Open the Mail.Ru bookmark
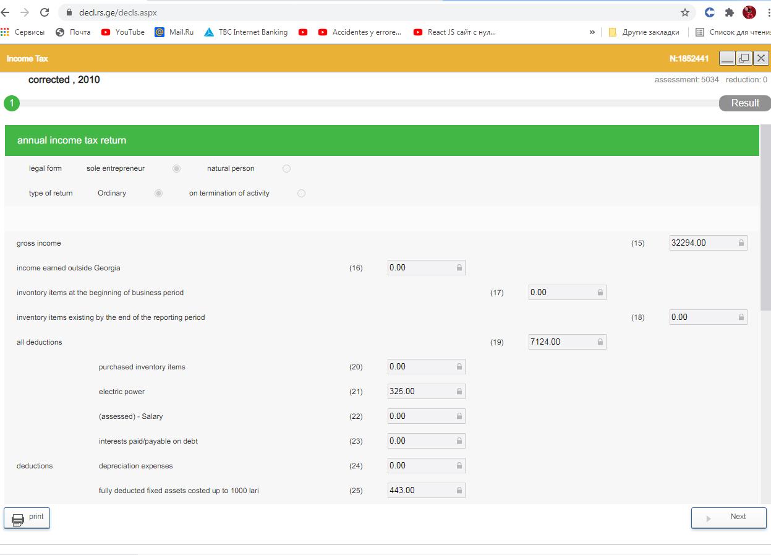The image size is (771, 555). 174,32
